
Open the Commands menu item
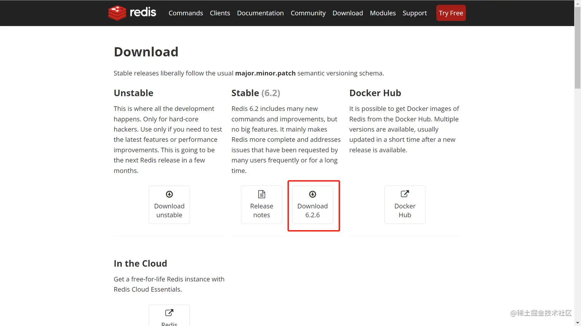coord(186,13)
